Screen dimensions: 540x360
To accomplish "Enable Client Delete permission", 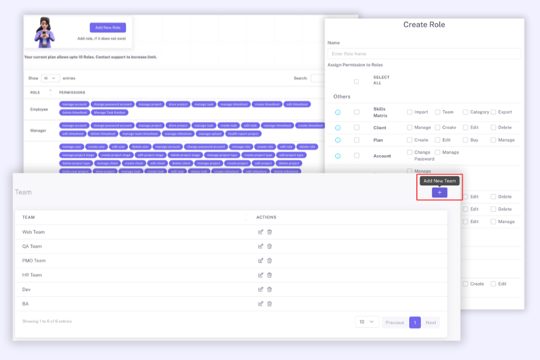I will click(493, 128).
